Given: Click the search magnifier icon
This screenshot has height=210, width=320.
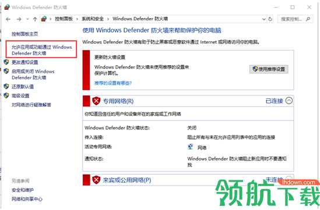Looking at the screenshot, I should point(308,19).
